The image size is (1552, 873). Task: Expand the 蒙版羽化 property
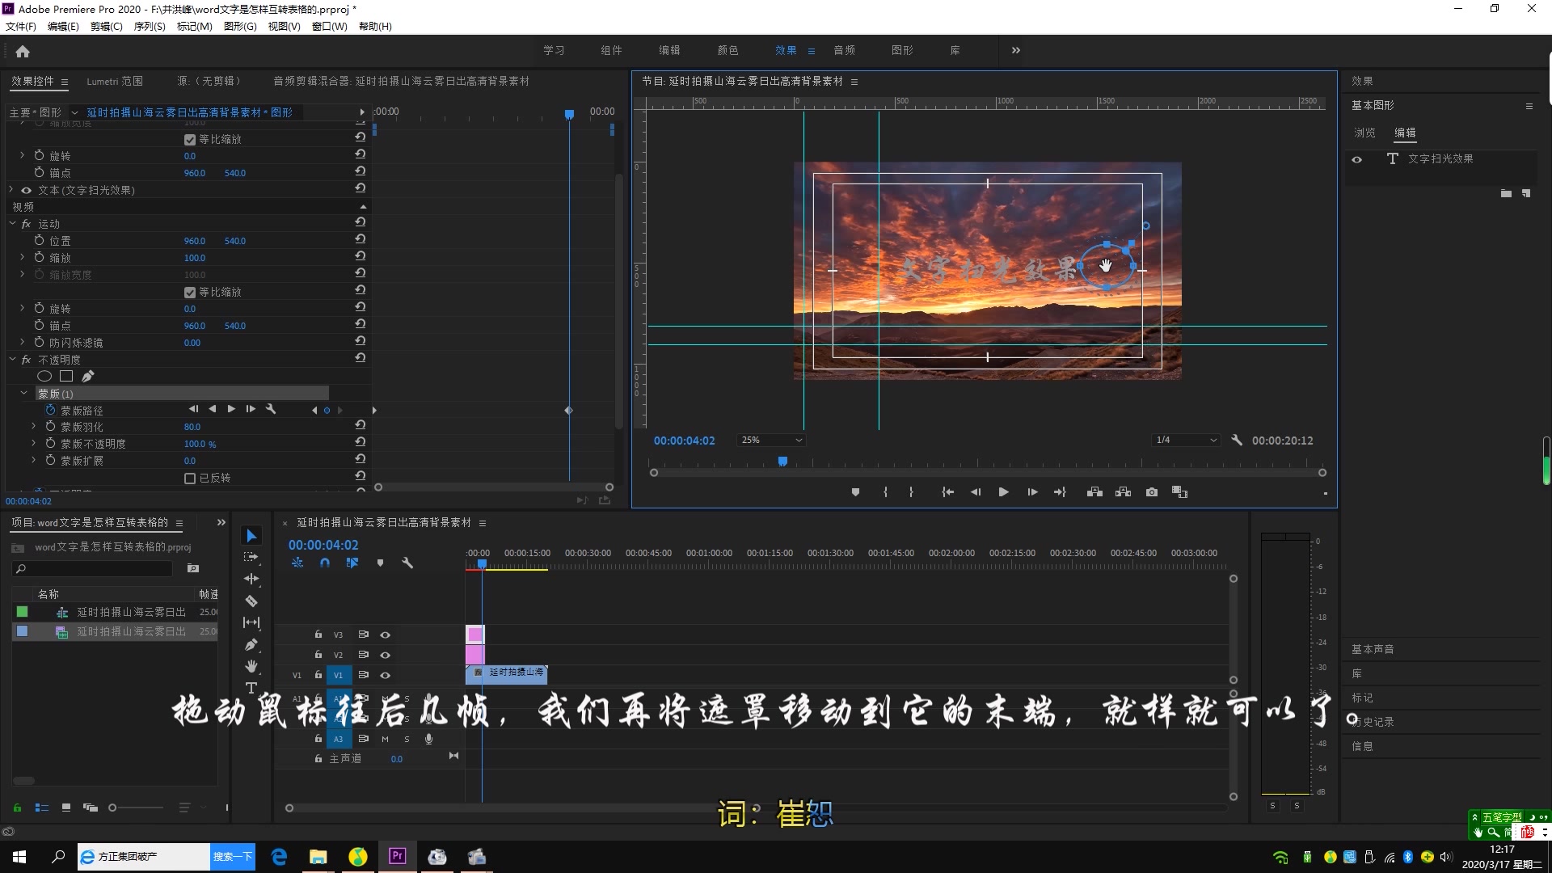tap(33, 426)
